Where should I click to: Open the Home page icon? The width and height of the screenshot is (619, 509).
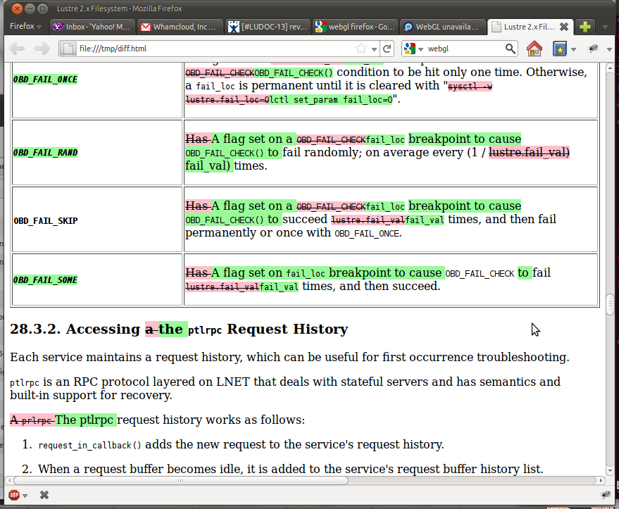pyautogui.click(x=534, y=49)
